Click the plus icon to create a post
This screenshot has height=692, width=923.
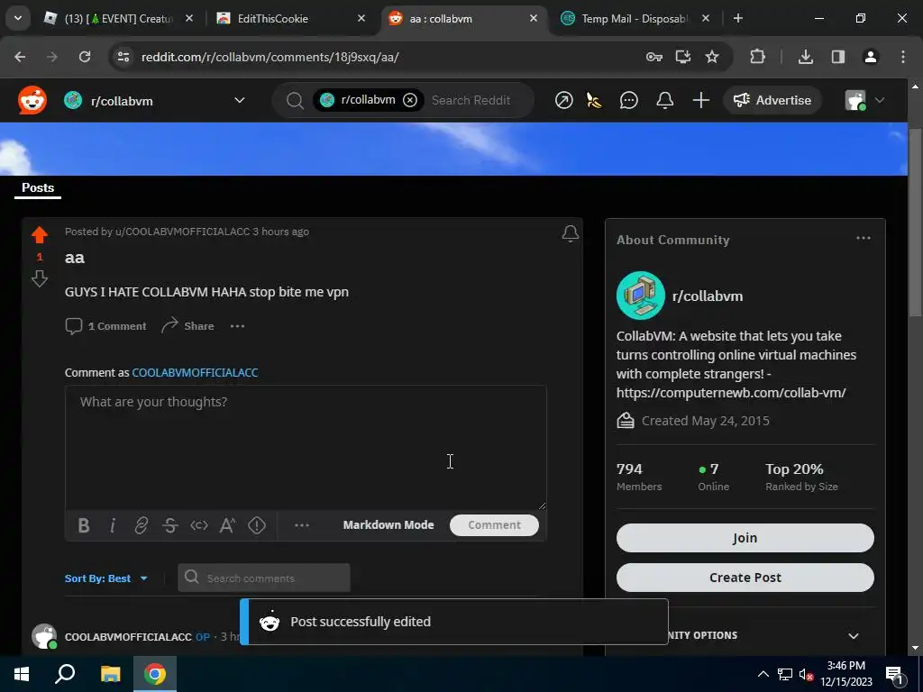700,101
